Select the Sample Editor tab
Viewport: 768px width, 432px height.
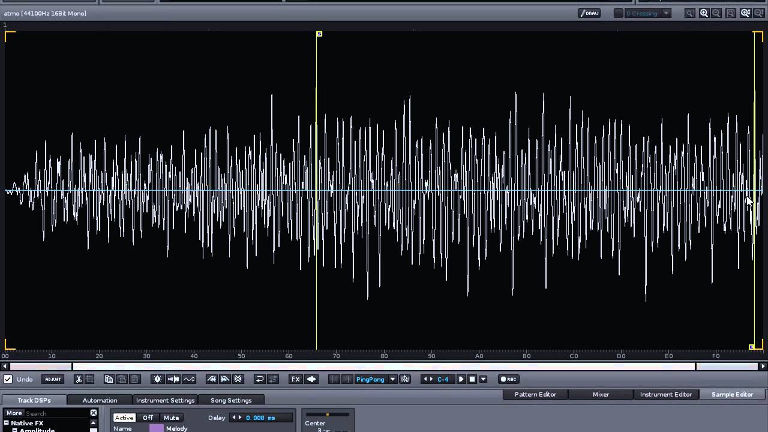[x=732, y=394]
